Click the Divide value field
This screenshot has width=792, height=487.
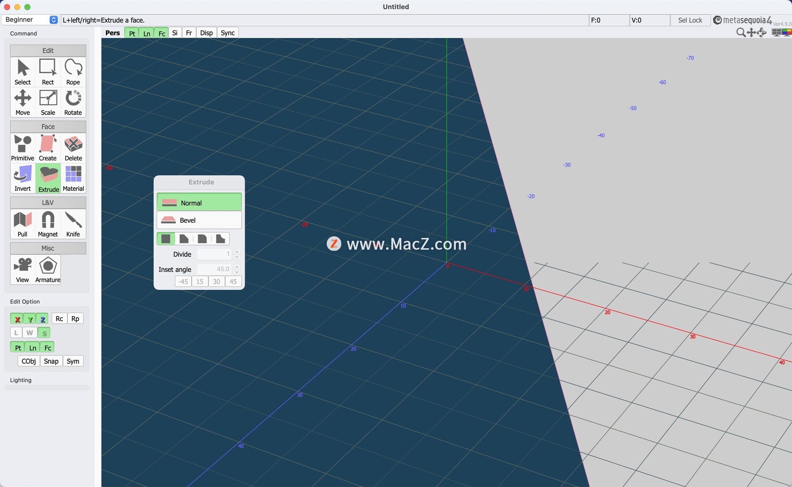(214, 254)
